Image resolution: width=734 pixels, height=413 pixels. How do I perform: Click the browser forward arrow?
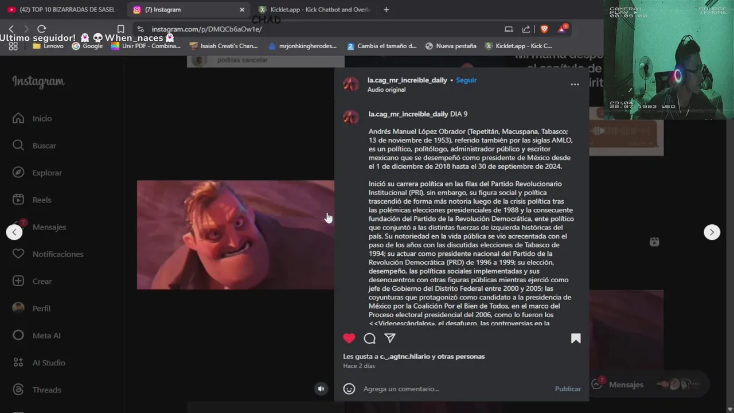click(x=26, y=29)
